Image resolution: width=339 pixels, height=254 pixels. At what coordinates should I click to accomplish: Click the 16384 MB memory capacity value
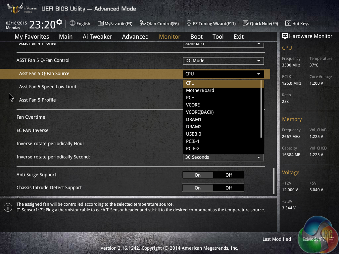pos(291,155)
